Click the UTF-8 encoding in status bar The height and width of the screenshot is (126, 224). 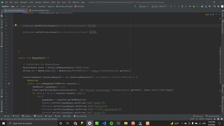(202, 119)
